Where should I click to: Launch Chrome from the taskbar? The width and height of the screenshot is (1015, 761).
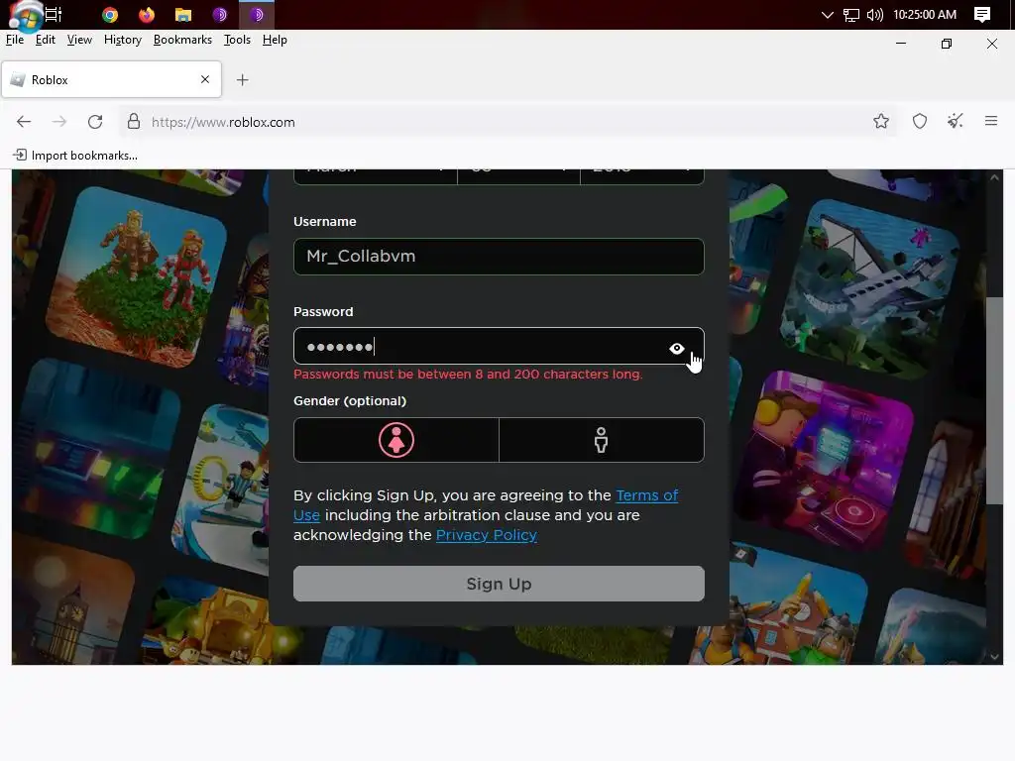pyautogui.click(x=110, y=14)
